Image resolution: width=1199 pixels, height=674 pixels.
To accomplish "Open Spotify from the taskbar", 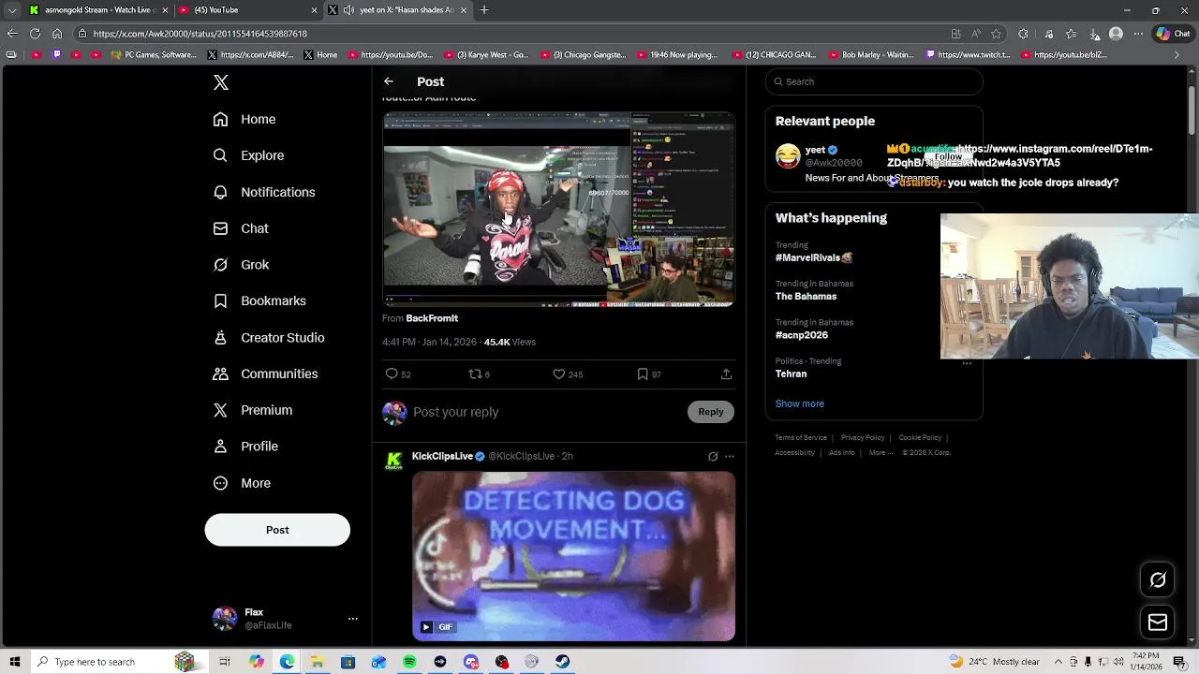I will [x=409, y=662].
